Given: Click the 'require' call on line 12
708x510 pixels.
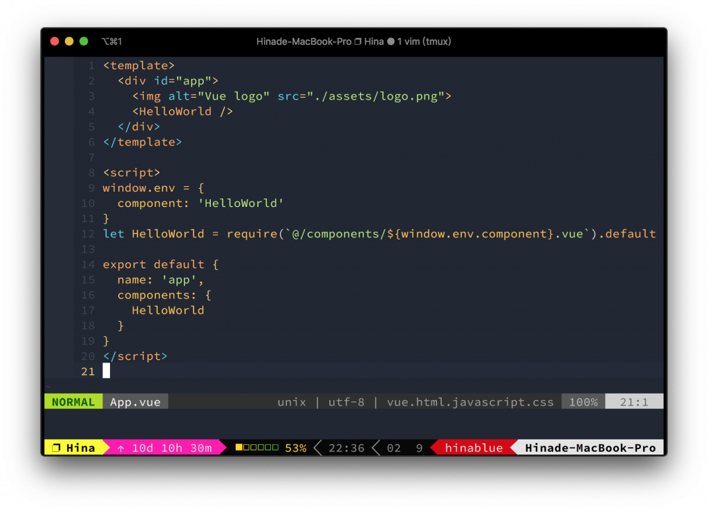Looking at the screenshot, I should (x=252, y=234).
